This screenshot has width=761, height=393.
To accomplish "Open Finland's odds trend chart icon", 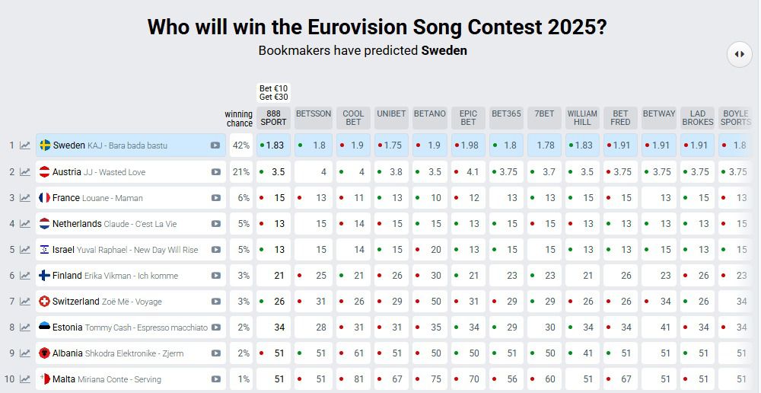I will [25, 276].
